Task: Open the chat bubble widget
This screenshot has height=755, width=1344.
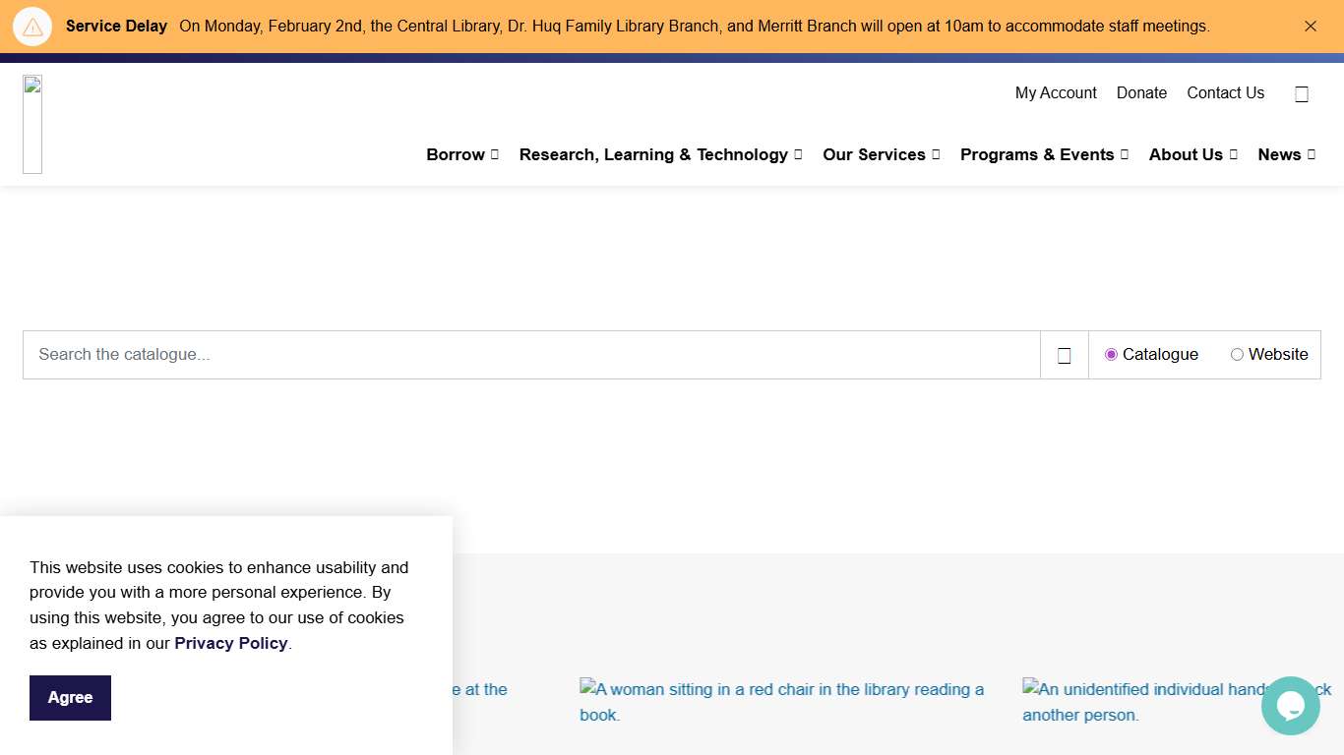Action: 1290,706
